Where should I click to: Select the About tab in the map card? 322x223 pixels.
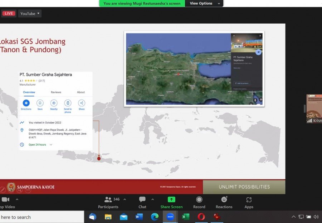point(81,92)
